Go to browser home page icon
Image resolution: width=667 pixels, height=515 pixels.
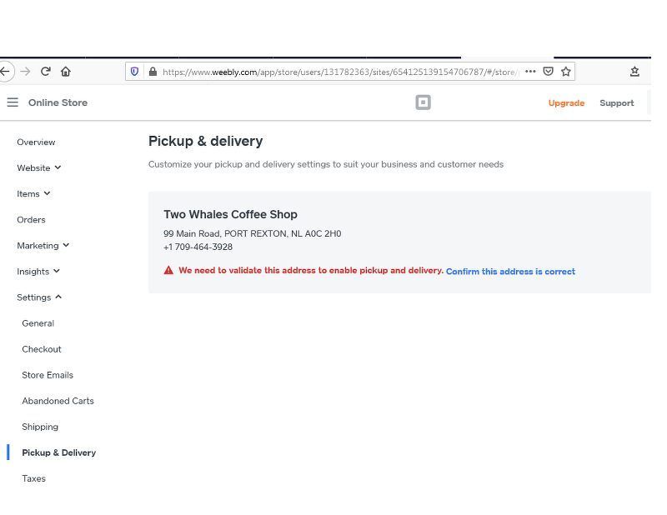66,72
